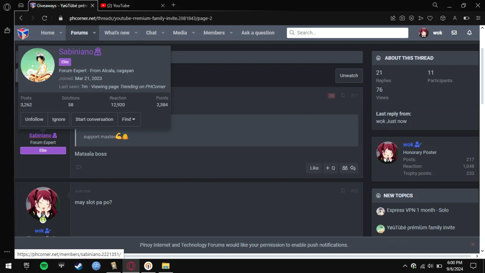Open the browser search magnifier icon
485x273 pixels.
[435, 5]
